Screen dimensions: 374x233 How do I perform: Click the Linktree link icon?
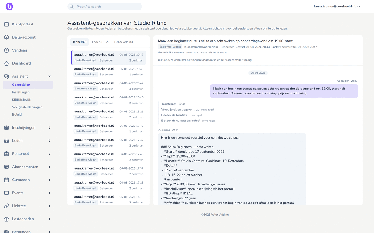click(x=7, y=206)
